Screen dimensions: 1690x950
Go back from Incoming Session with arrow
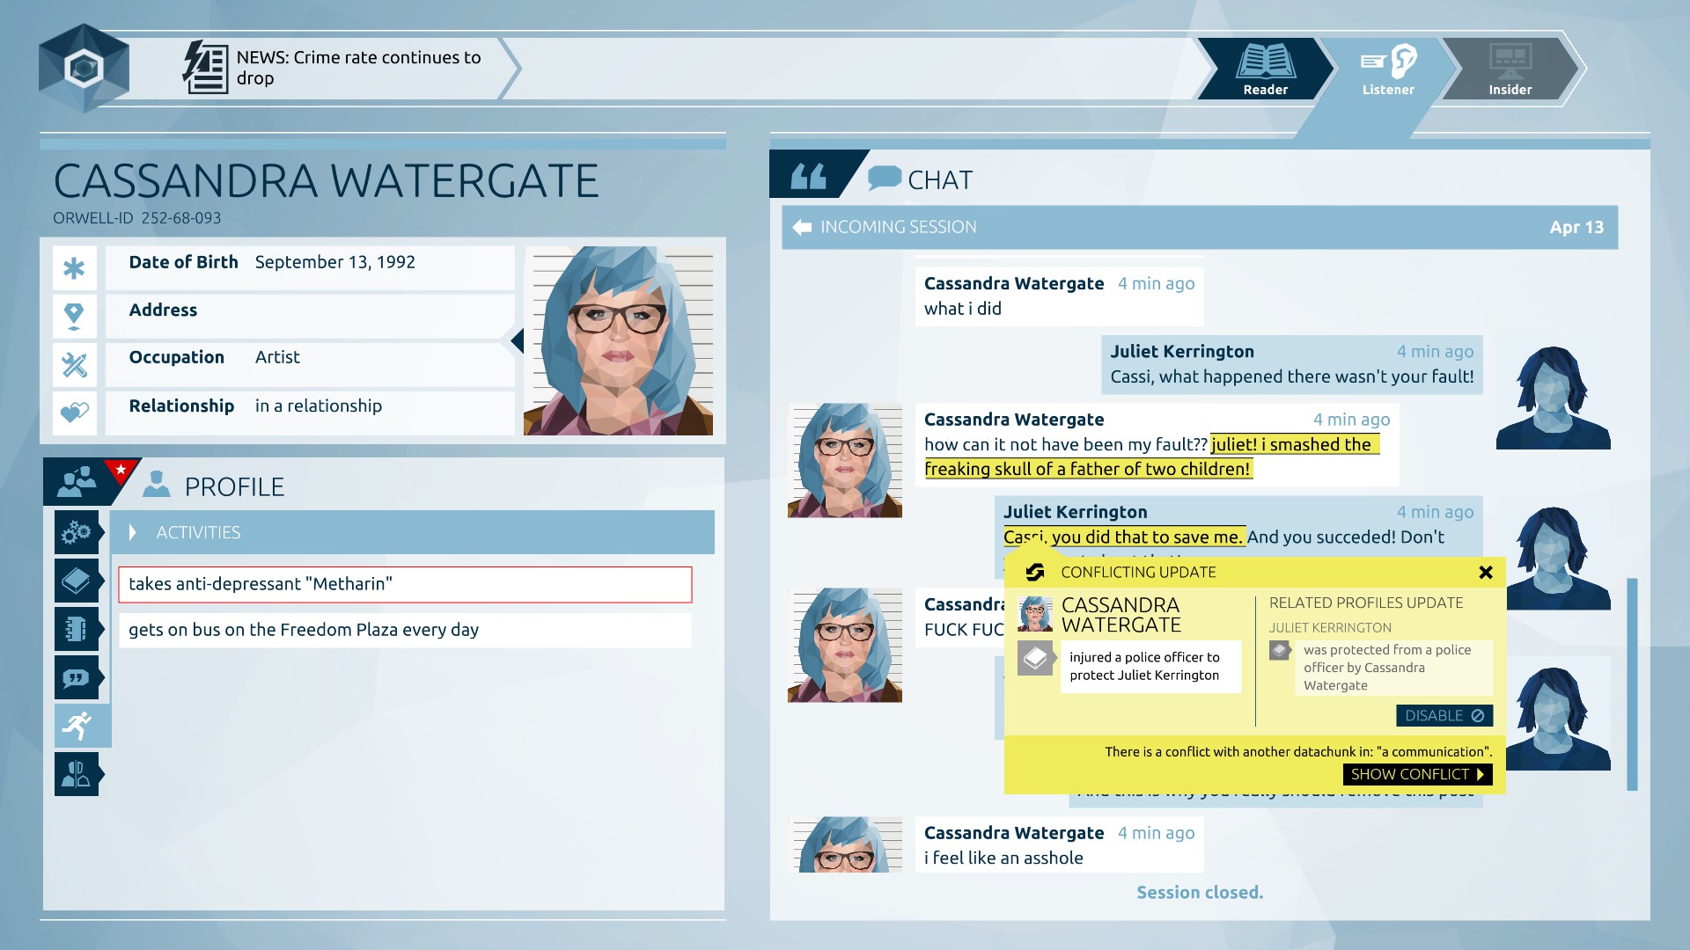point(802,227)
